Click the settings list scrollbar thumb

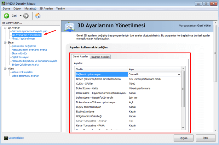click(x=183, y=89)
